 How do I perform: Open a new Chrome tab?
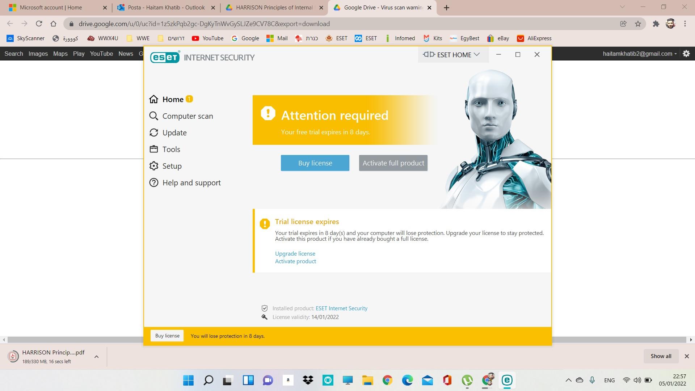click(x=446, y=8)
